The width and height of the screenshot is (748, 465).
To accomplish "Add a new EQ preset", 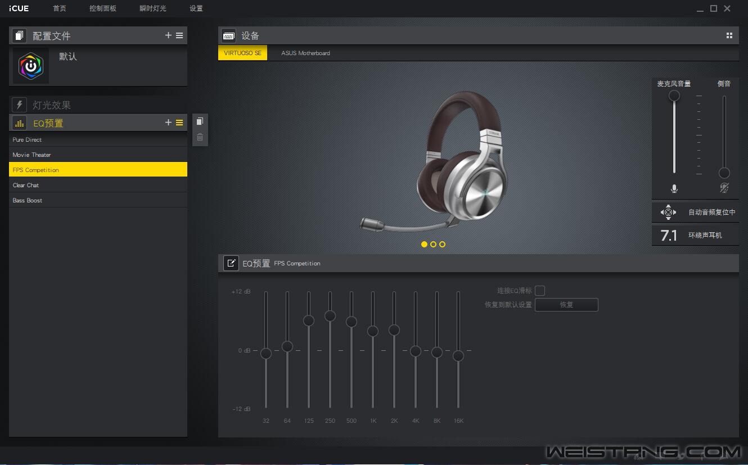I will (168, 123).
